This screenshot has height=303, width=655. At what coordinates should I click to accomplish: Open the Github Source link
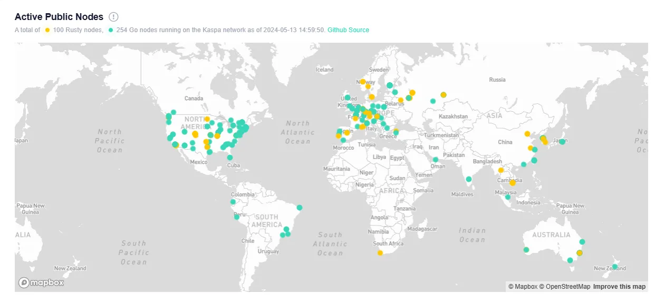point(349,30)
